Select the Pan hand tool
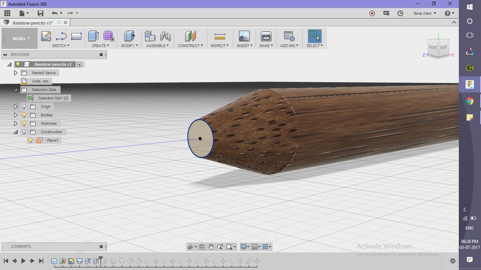The width and height of the screenshot is (481, 270). click(211, 247)
